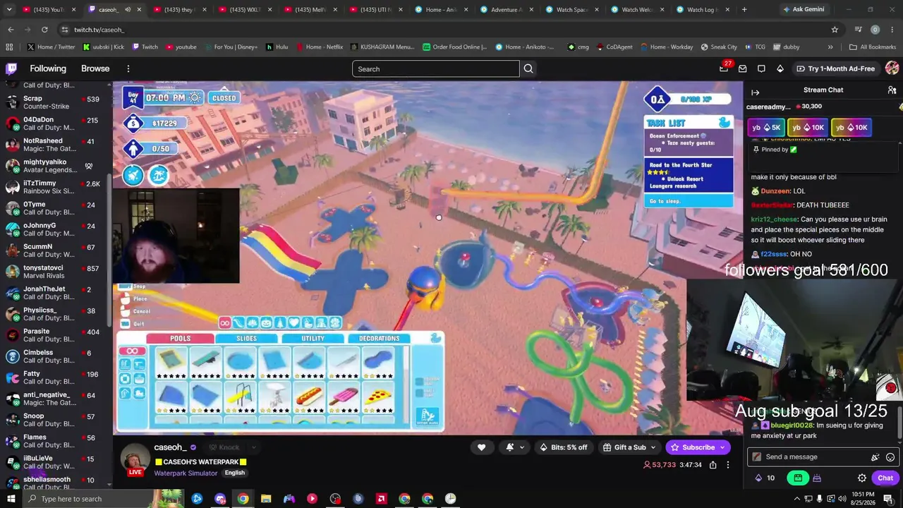Expand the Subscribe button dropdown arrow
The height and width of the screenshot is (508, 903).
coord(722,447)
